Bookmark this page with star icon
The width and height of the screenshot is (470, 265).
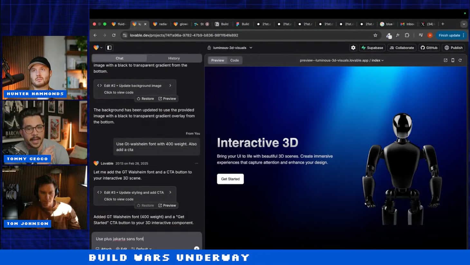pos(375,35)
